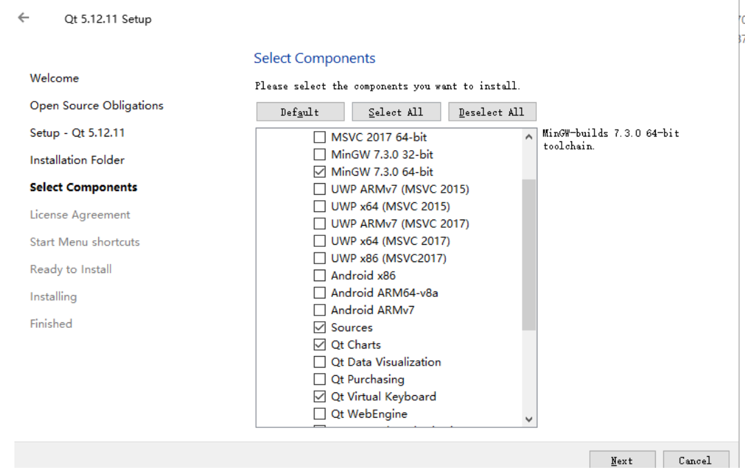The image size is (745, 474).
Task: Proceed with the Next button
Action: [622, 460]
